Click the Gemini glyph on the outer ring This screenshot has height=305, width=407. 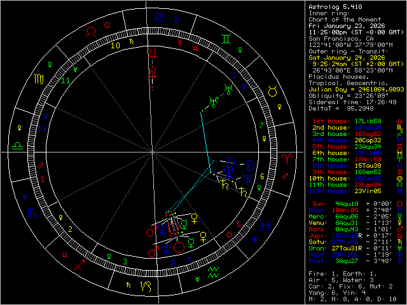227,39
